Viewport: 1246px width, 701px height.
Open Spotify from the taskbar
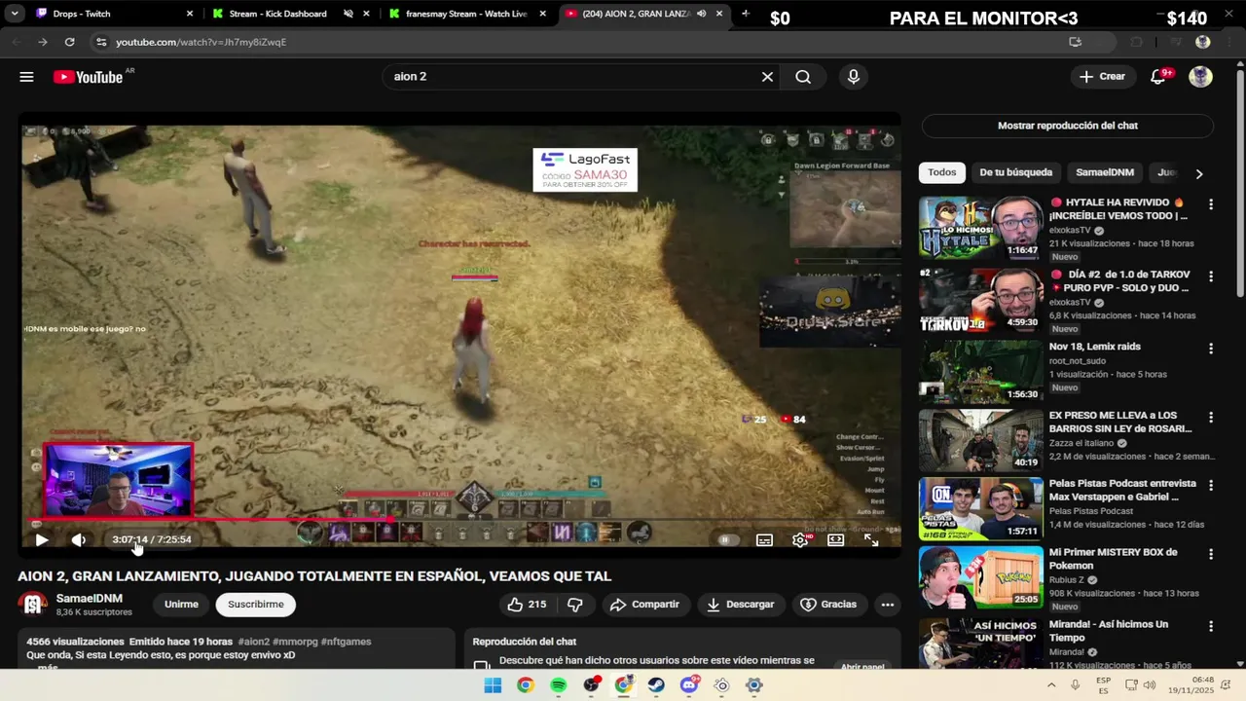[558, 685]
